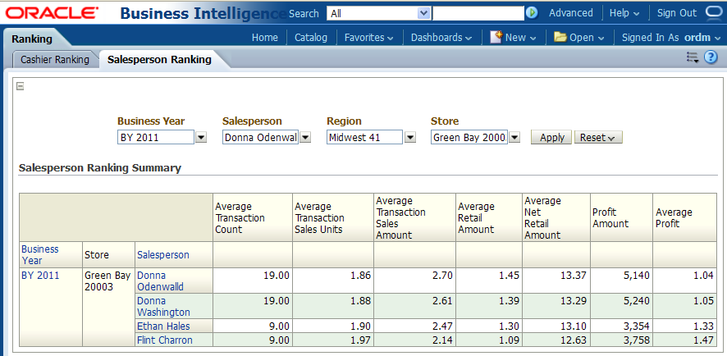This screenshot has height=356, width=727.
Task: Collapse the prompt section minus icon
Action: [21, 86]
